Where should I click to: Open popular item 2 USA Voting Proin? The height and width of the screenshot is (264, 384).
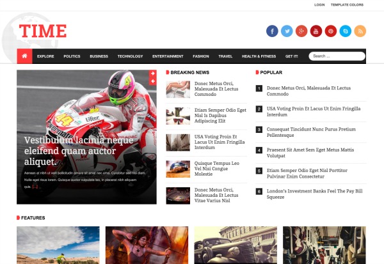pos(314,112)
